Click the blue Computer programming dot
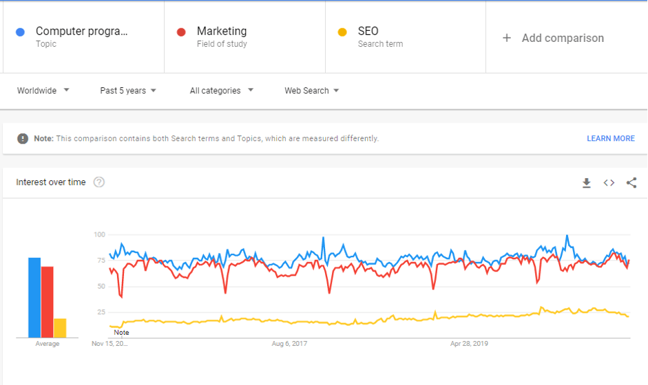This screenshot has height=385, width=648. click(x=21, y=32)
